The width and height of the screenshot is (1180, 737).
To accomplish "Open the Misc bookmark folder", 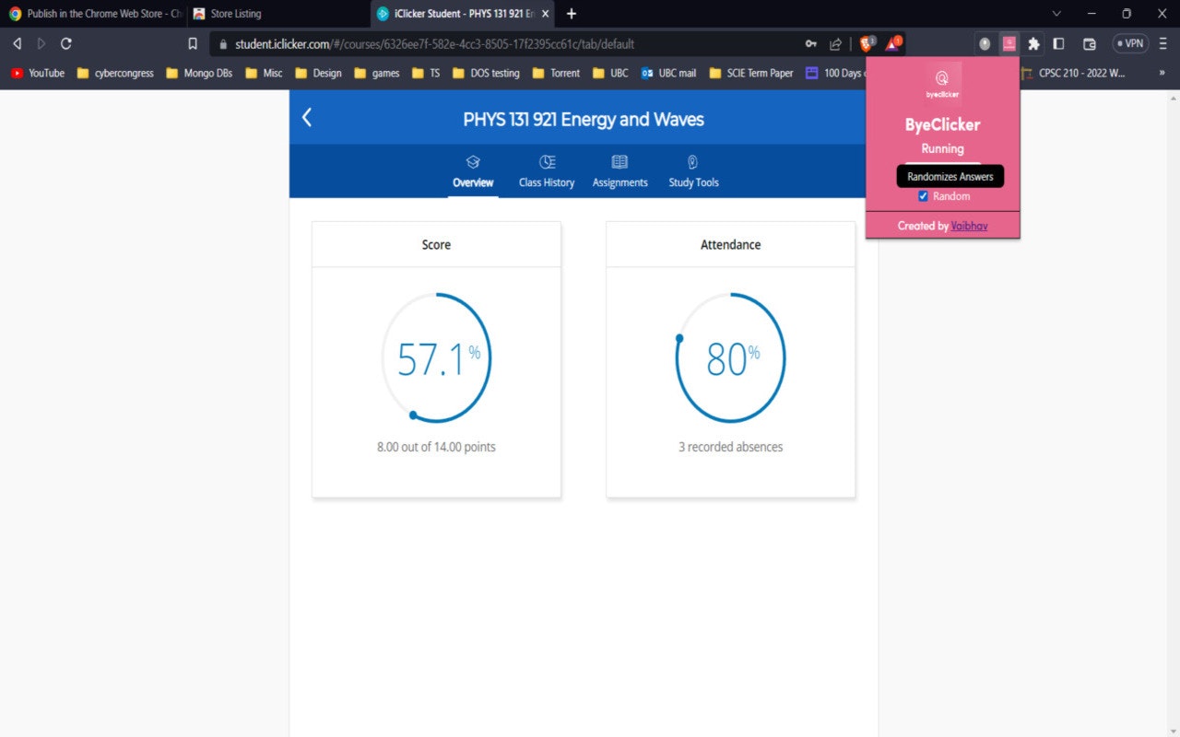I will 264,73.
